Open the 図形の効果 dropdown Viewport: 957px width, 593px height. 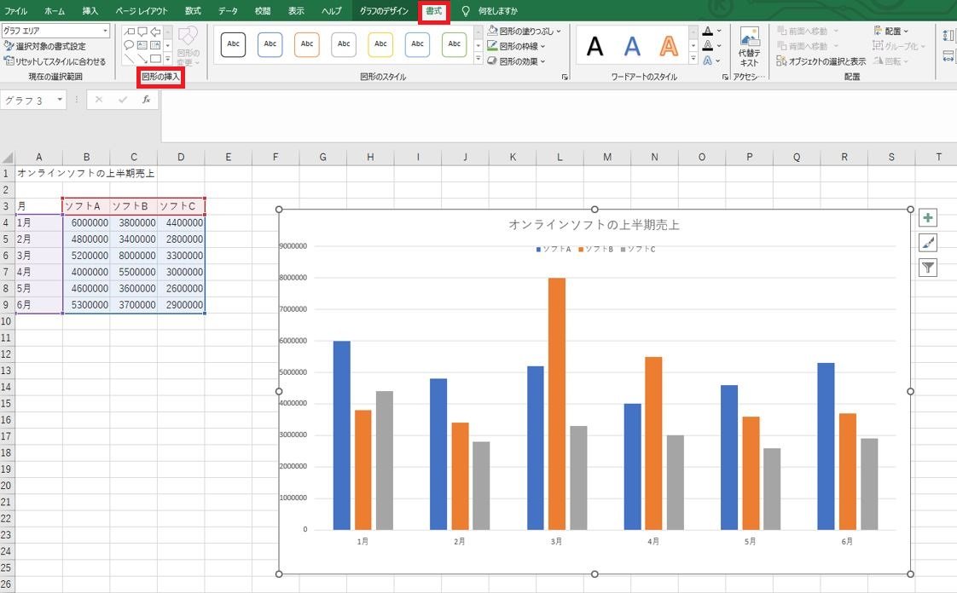click(x=516, y=61)
